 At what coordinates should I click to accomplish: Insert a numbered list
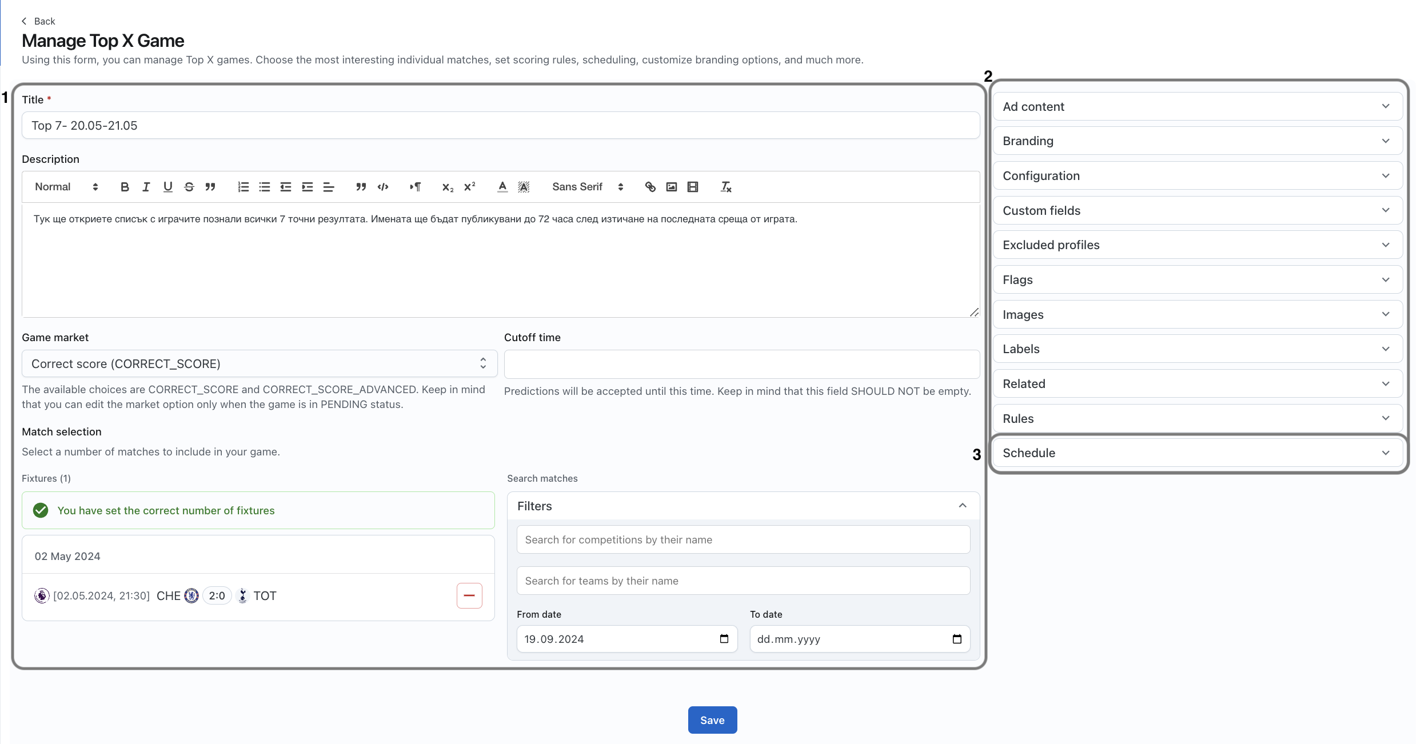coord(244,187)
